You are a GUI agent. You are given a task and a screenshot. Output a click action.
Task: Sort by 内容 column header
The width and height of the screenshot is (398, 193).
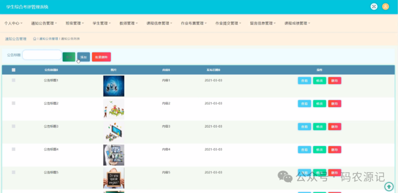166,70
